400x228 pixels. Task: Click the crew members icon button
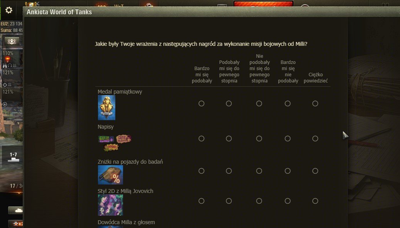tap(12, 41)
